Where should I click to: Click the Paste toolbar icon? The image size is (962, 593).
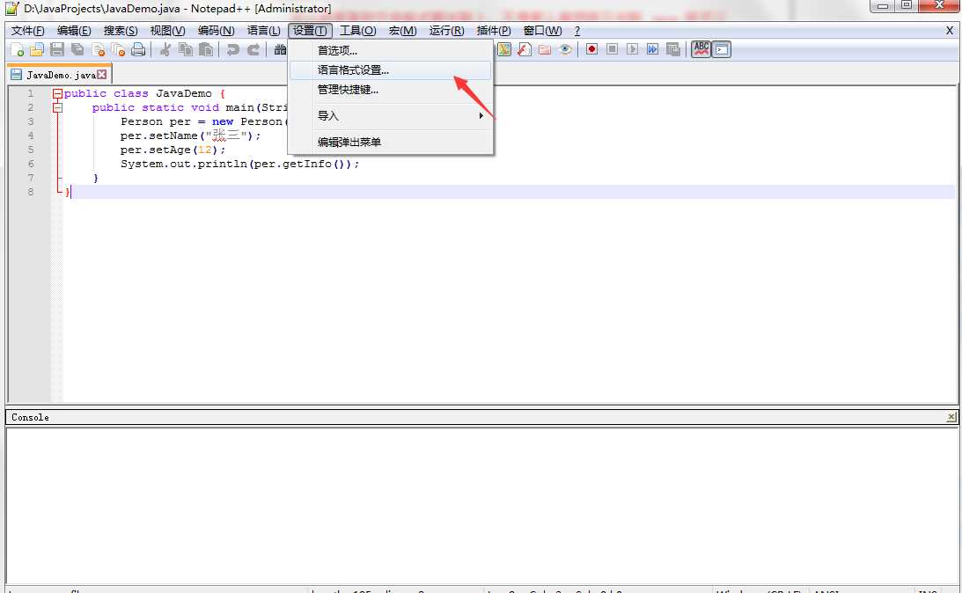coord(206,49)
